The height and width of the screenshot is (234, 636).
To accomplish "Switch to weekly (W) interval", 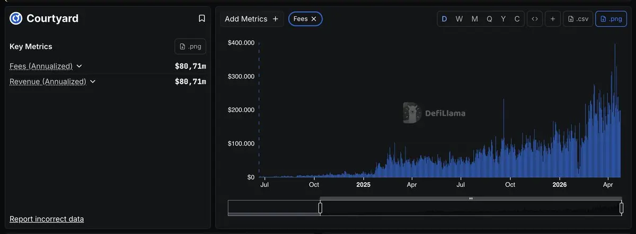I will point(459,19).
